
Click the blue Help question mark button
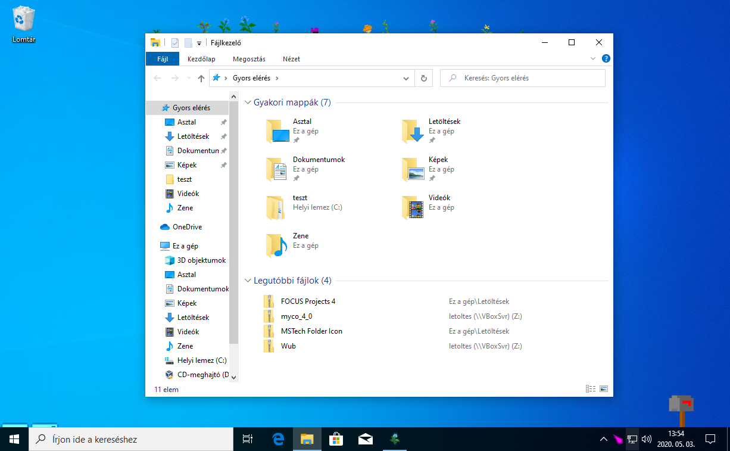coord(606,58)
